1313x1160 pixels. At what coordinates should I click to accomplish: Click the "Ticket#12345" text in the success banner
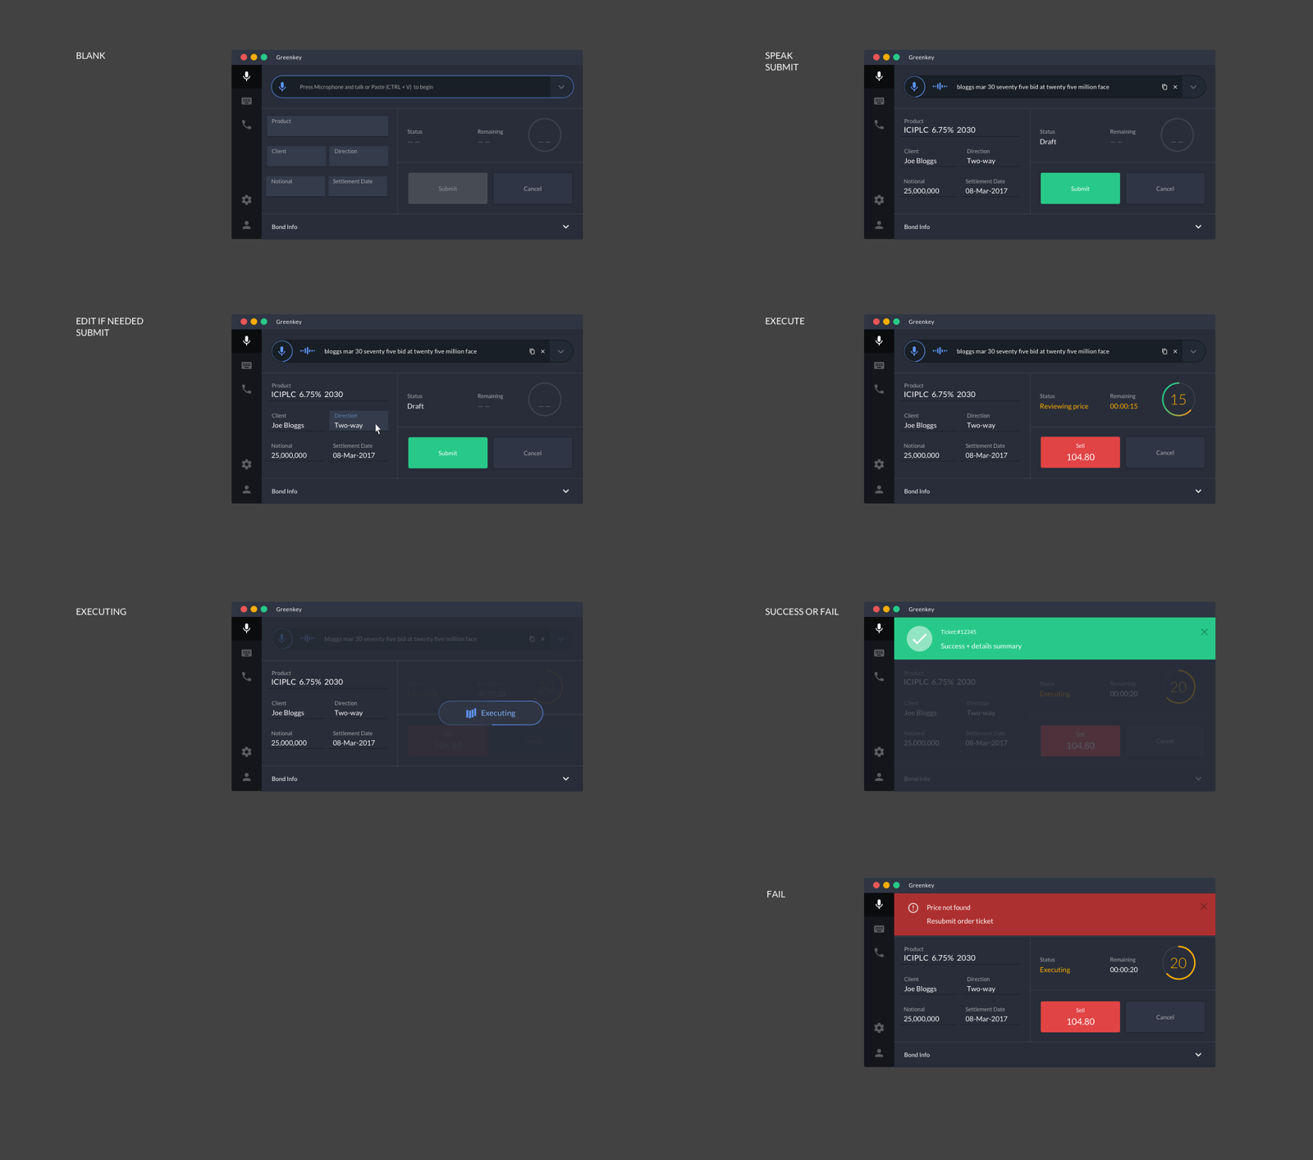click(x=958, y=633)
